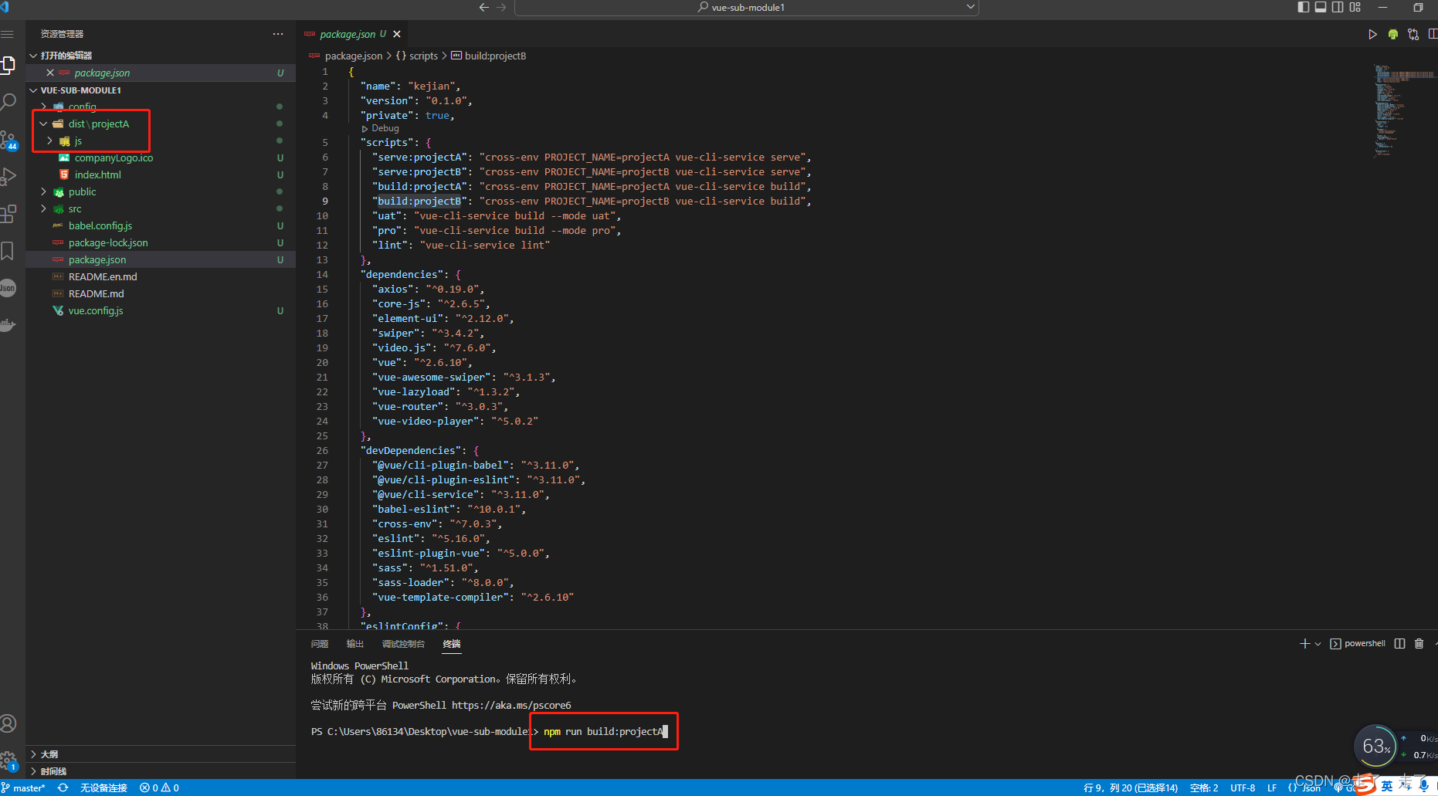Toggle the secondary side bar visibility
Image resolution: width=1438 pixels, height=796 pixels.
coord(1338,7)
